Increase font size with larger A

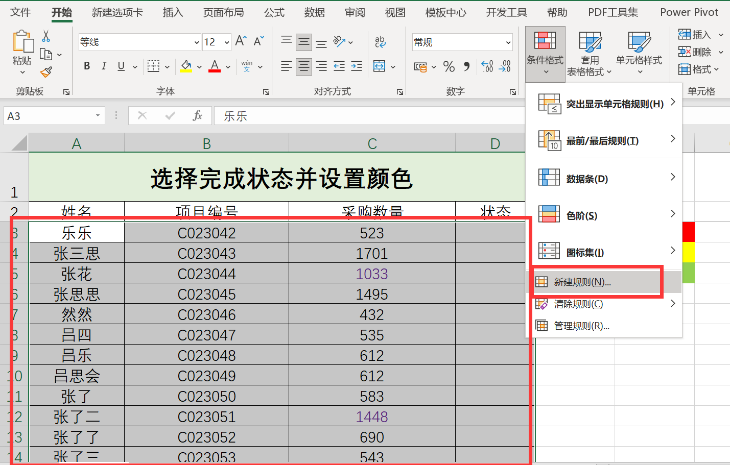coord(241,41)
